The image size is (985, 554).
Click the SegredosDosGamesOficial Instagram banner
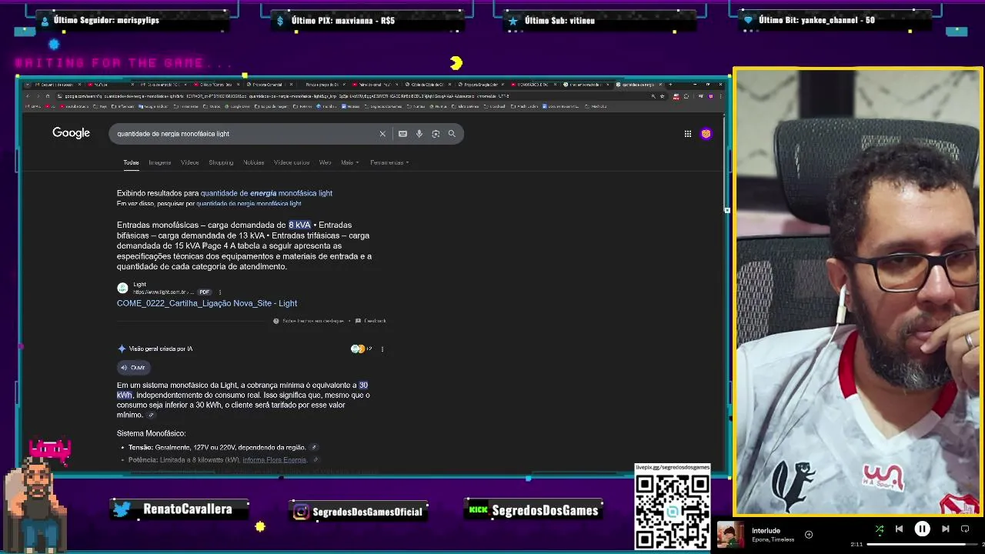pyautogui.click(x=359, y=512)
